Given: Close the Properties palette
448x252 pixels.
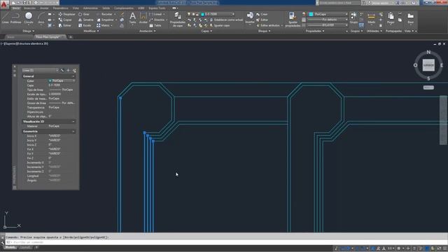Looking at the screenshot, I should 15,66.
